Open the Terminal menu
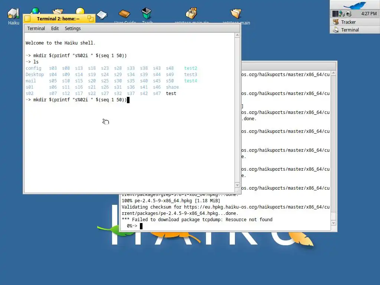The image size is (380, 285). (36, 28)
